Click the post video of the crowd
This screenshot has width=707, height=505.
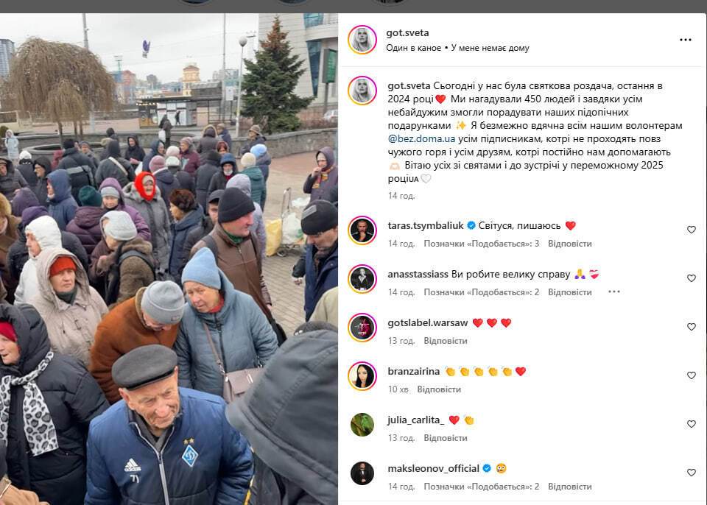169,259
